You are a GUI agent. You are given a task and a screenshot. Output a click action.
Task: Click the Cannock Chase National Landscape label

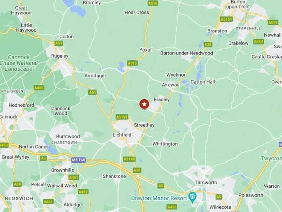point(19,63)
